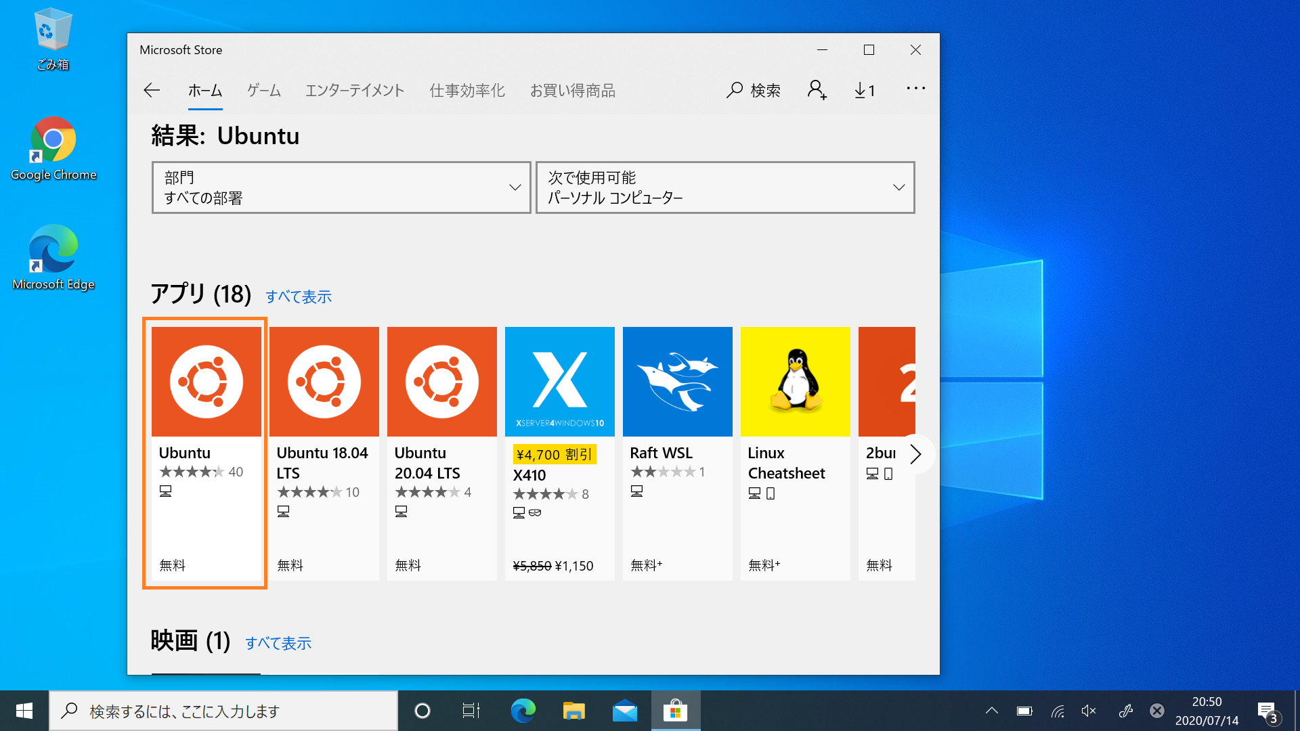Click the Windows taskbar search box
The height and width of the screenshot is (731, 1300).
click(x=223, y=711)
